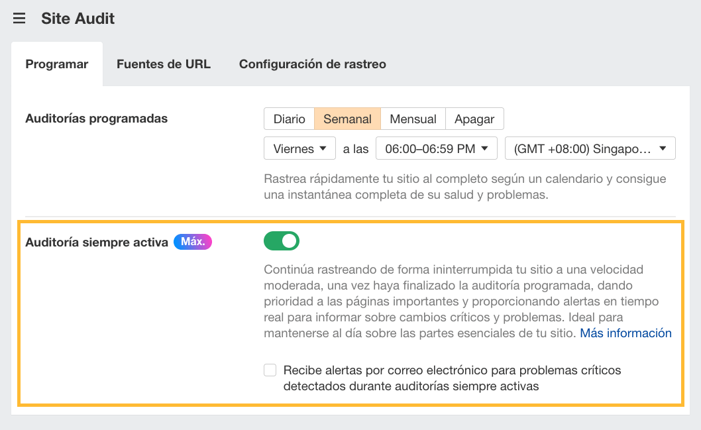Open the Configuración de rastreo tab

[312, 64]
